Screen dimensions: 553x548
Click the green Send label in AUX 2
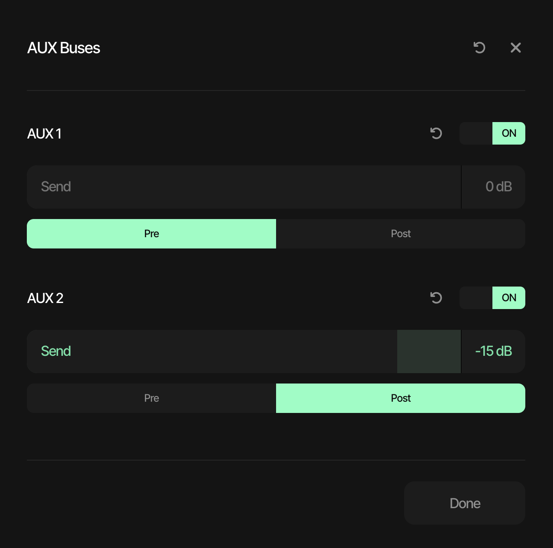click(56, 351)
